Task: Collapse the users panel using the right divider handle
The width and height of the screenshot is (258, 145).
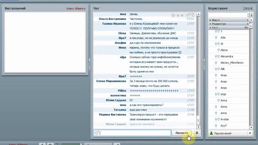Action: point(204,64)
